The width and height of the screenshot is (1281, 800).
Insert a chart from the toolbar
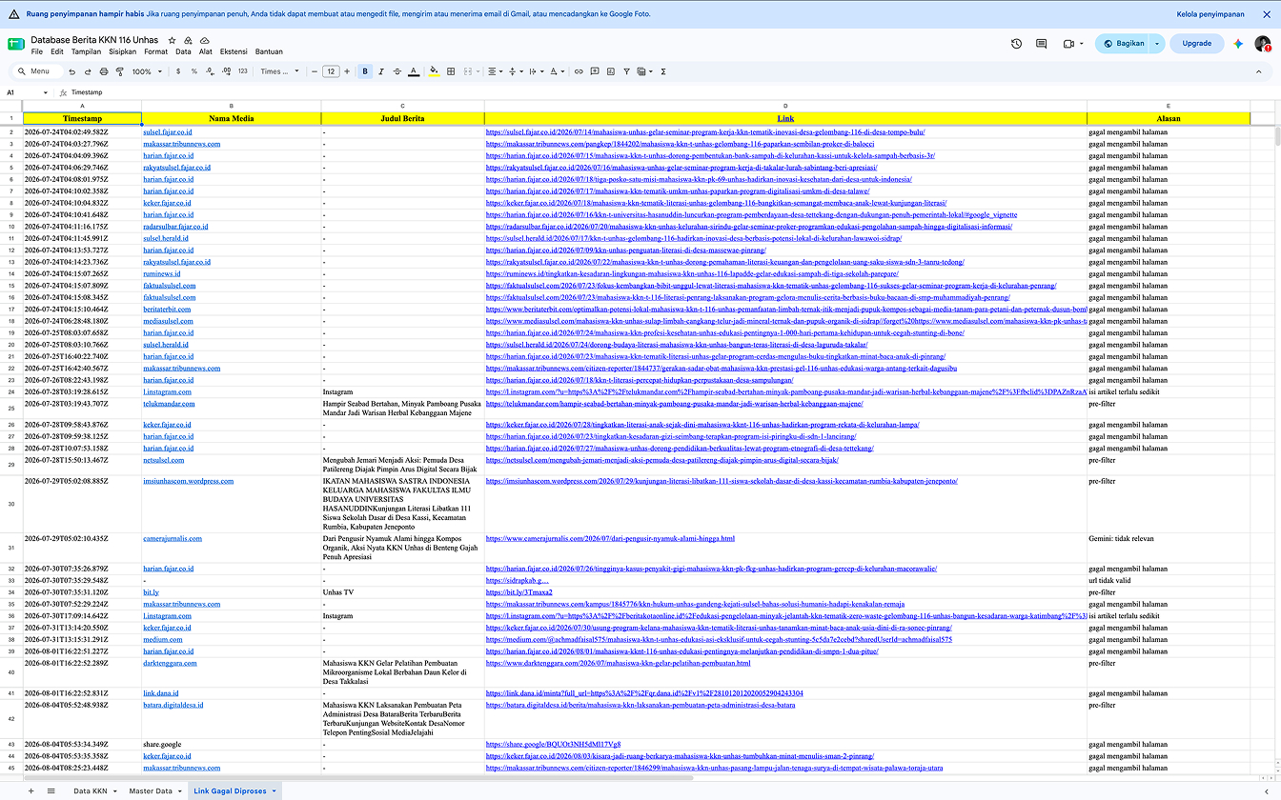610,71
